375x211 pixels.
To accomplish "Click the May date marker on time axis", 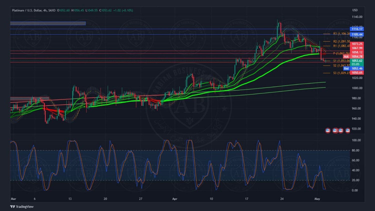I will [x=317, y=199].
